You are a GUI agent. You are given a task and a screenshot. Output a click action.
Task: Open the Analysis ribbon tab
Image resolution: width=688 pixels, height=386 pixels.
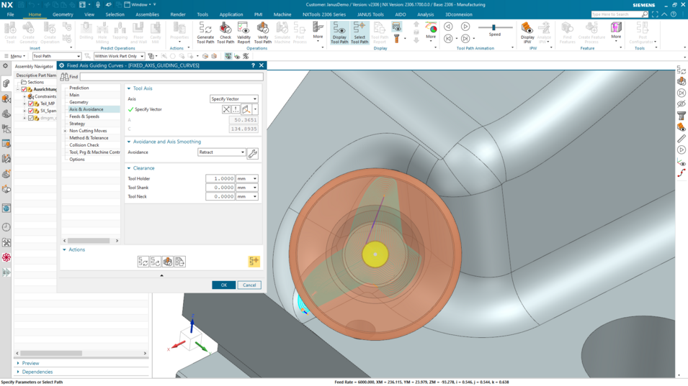425,14
